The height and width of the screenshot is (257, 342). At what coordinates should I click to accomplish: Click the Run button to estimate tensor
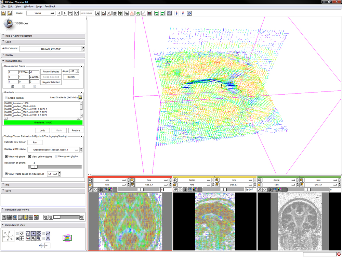click(x=35, y=142)
